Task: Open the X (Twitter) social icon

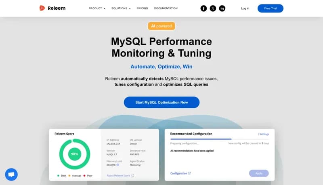Action: click(x=213, y=8)
